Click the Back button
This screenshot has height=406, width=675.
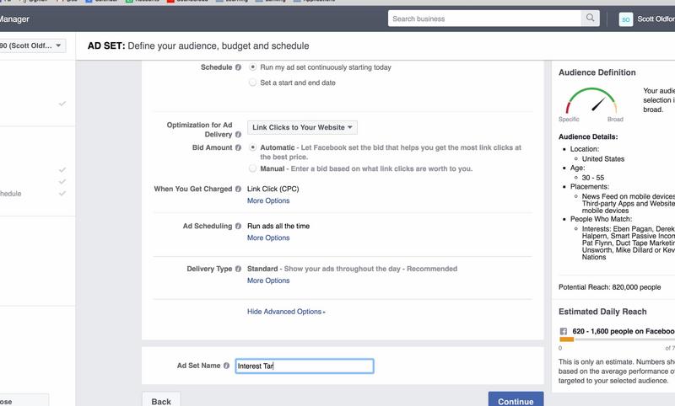click(x=161, y=399)
